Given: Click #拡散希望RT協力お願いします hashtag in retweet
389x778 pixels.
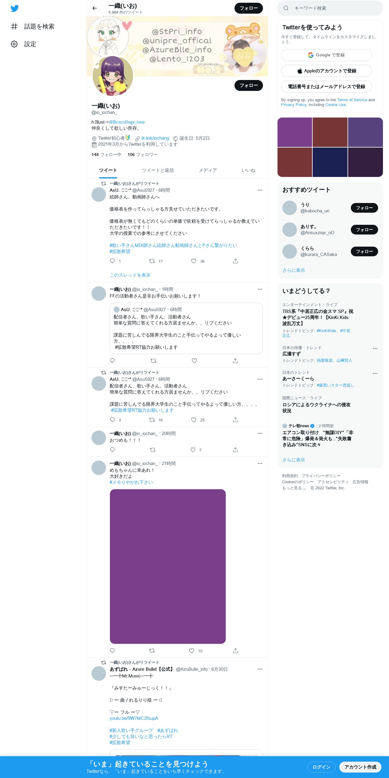Looking at the screenshot, I should (x=142, y=410).
